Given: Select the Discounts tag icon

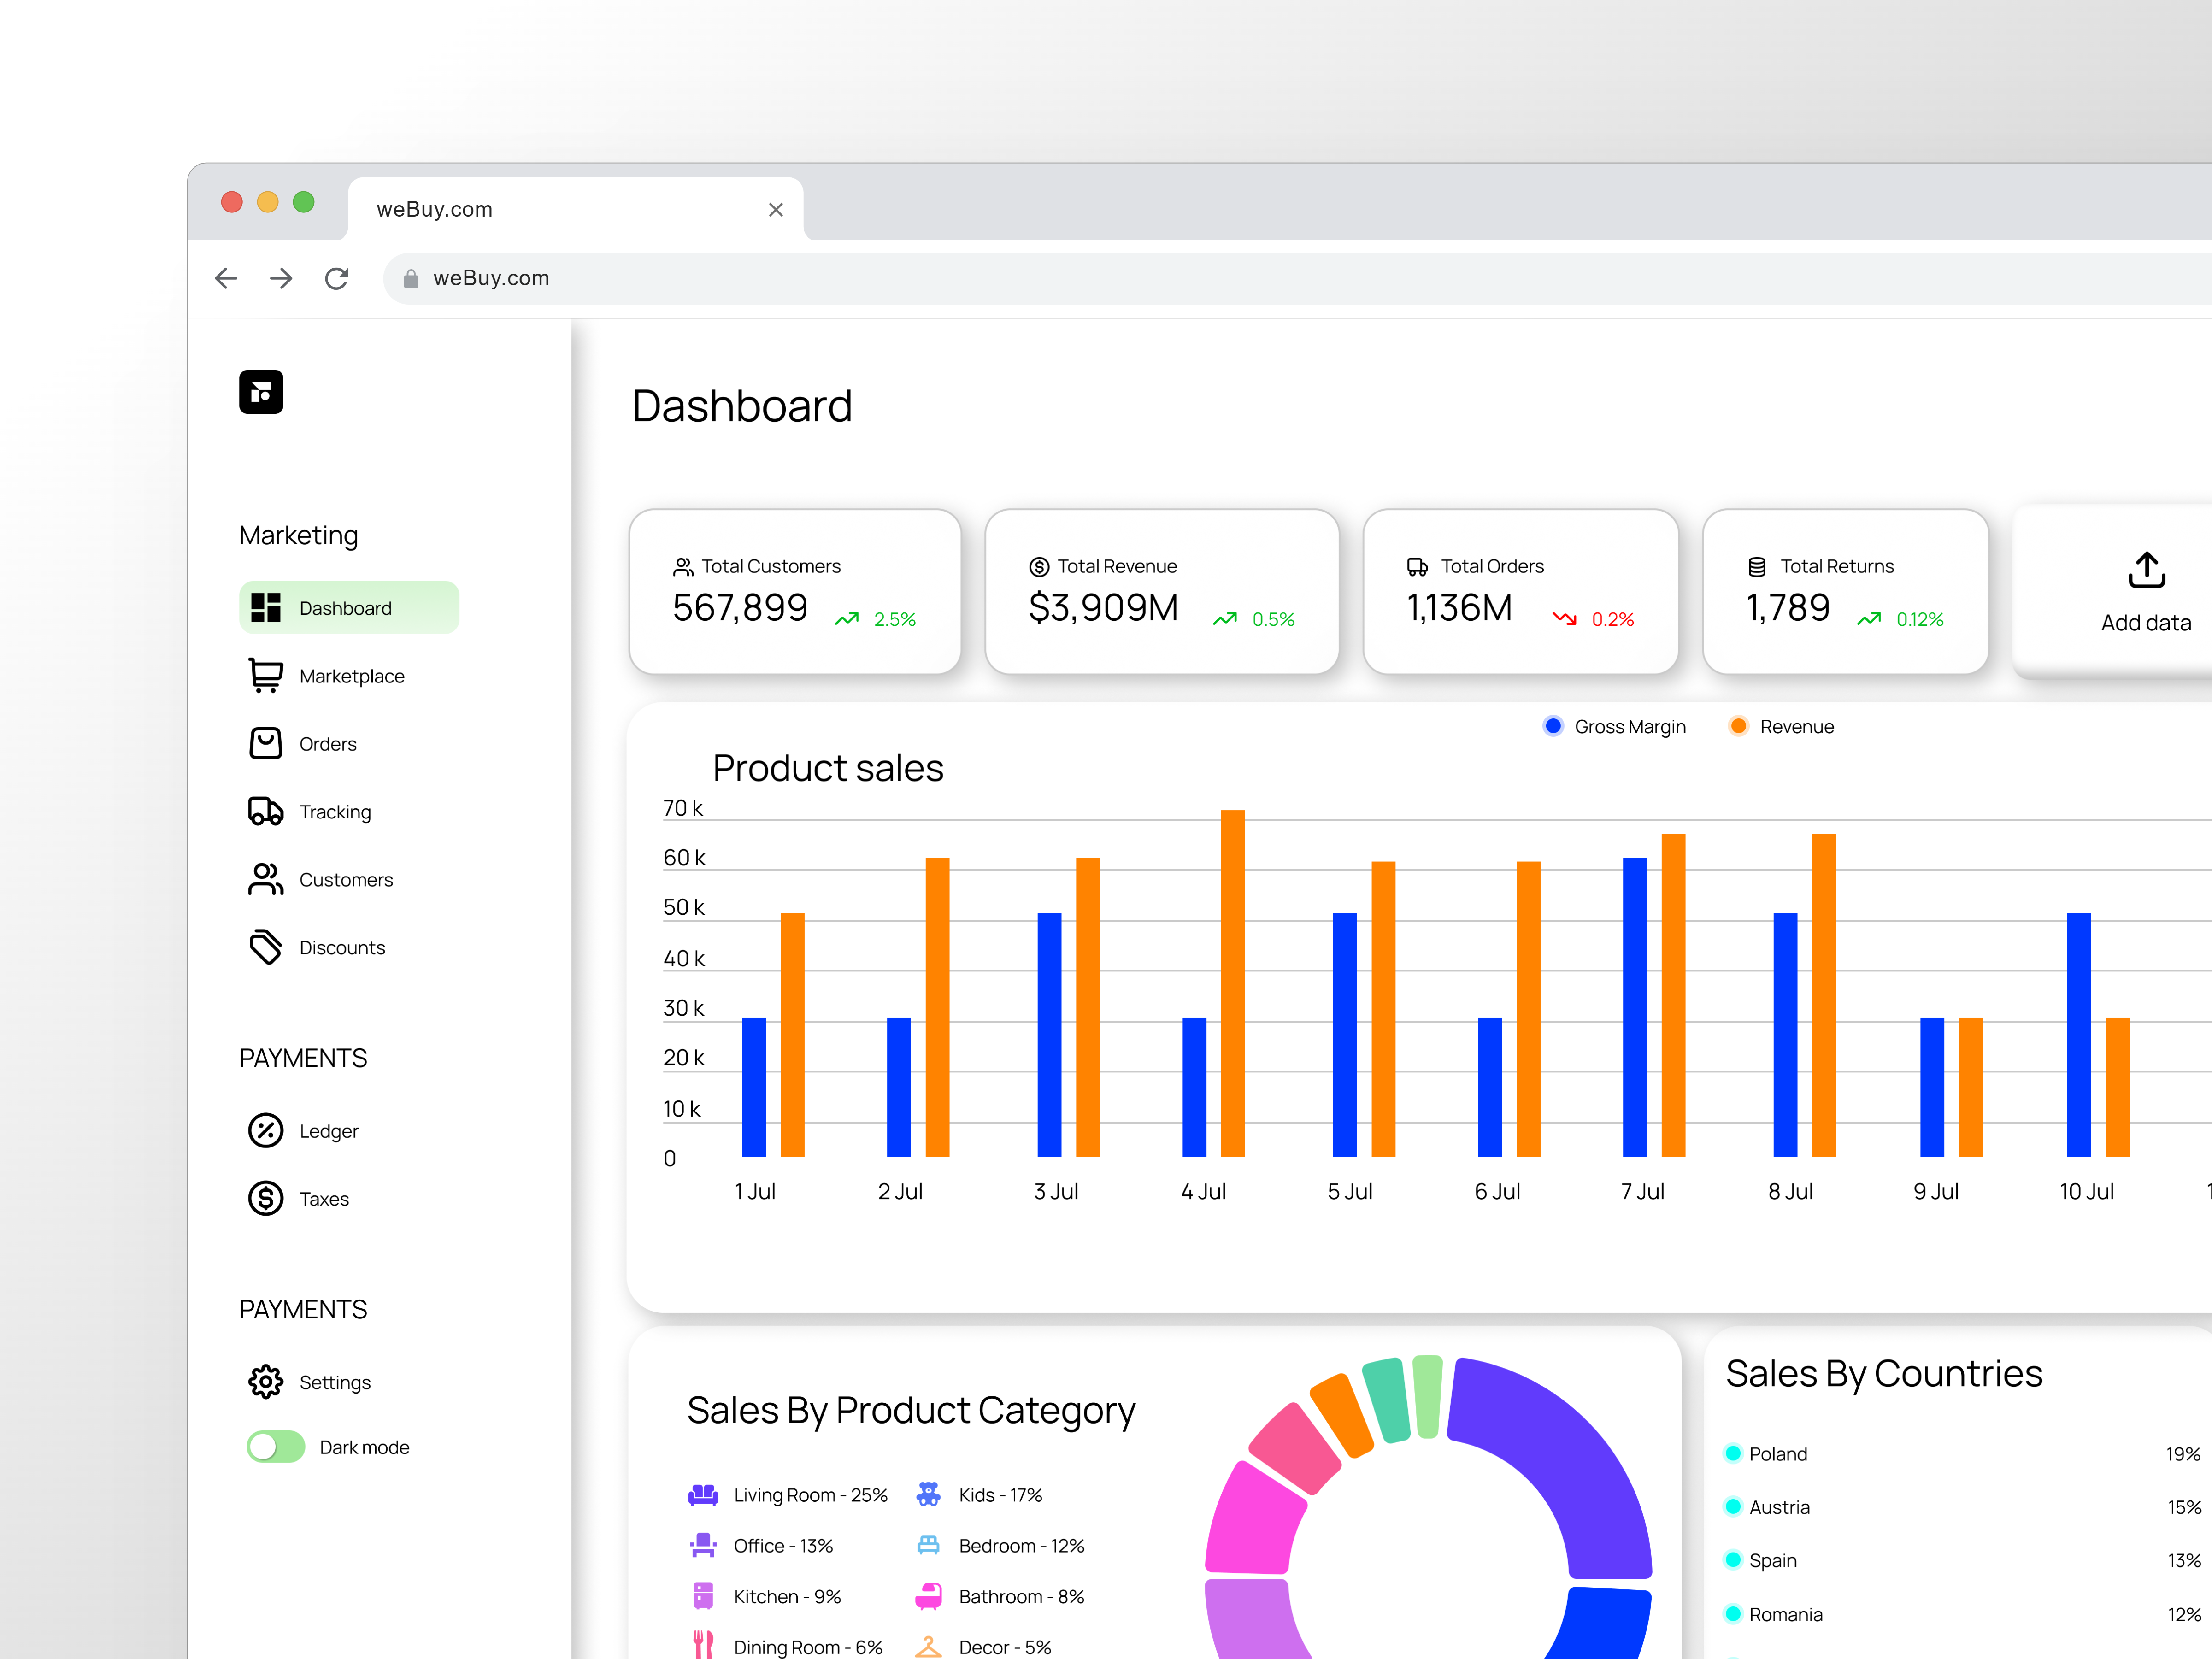Looking at the screenshot, I should pyautogui.click(x=265, y=946).
